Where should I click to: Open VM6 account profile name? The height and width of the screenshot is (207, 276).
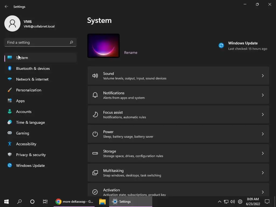coord(28,22)
